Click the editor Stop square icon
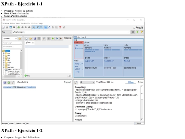 tap(48, 38)
